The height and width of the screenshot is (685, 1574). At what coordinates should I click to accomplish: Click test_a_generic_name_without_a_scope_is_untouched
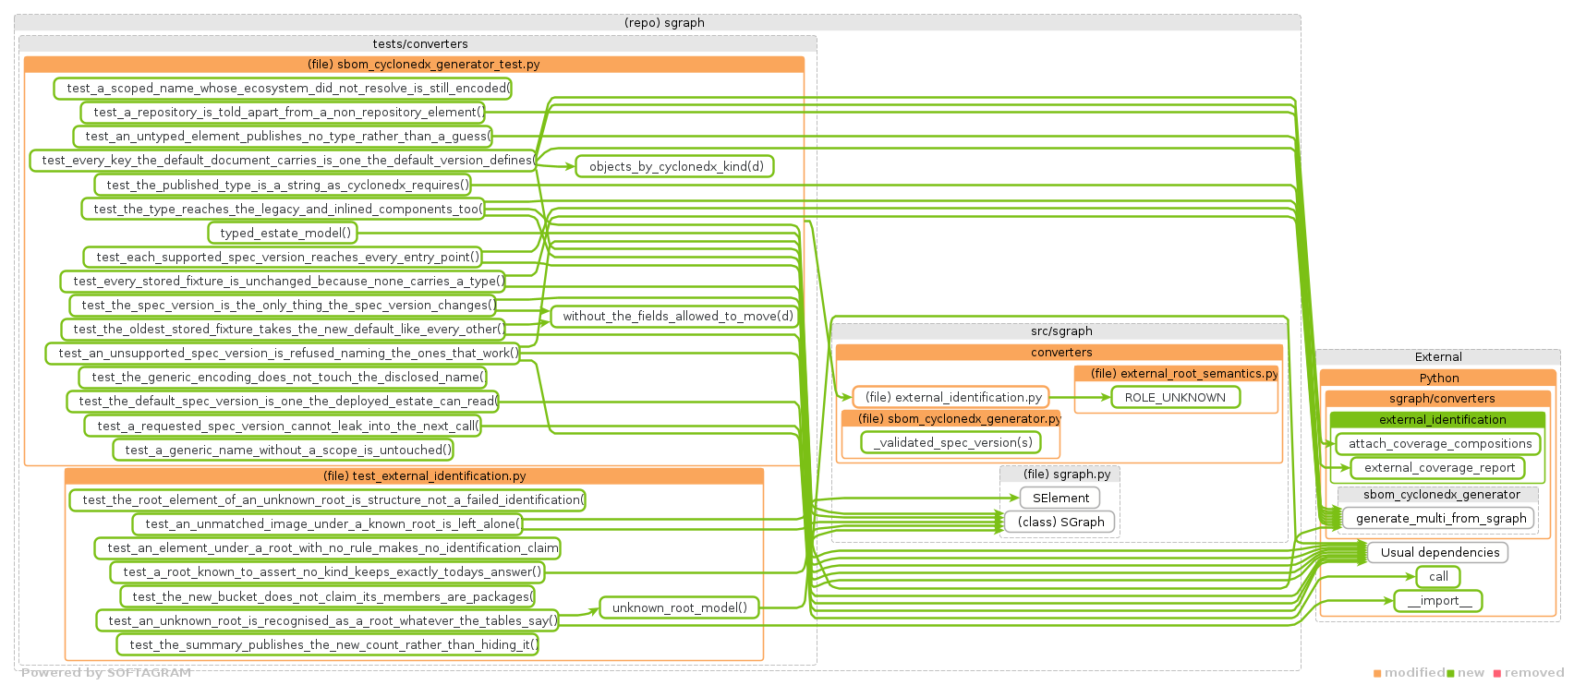[x=283, y=450]
